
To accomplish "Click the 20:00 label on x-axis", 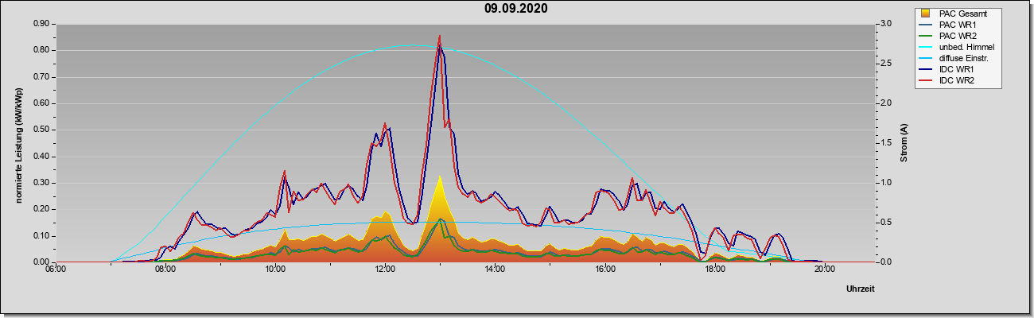I will point(825,269).
